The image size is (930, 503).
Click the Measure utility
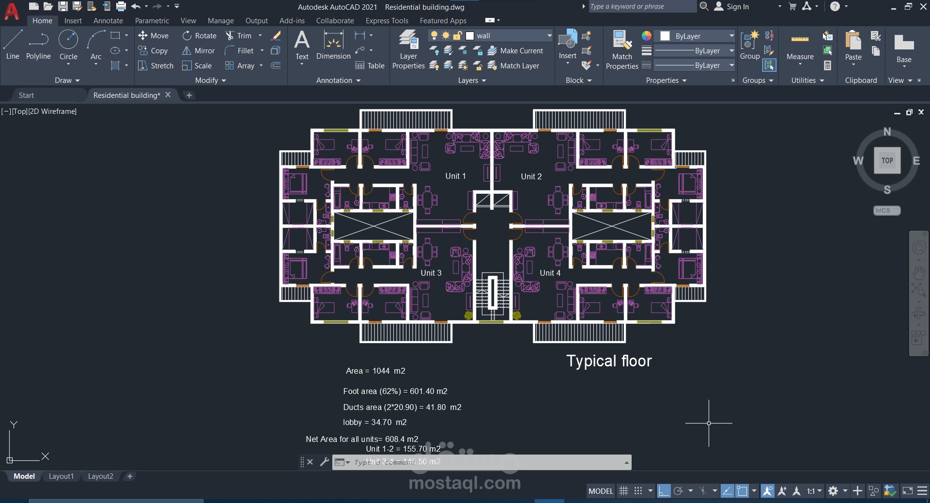pyautogui.click(x=800, y=47)
